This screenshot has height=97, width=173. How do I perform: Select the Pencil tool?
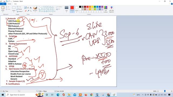click(25, 8)
